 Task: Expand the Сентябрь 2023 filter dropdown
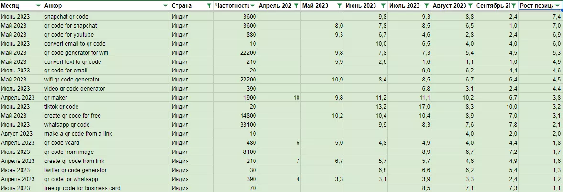click(514, 5)
